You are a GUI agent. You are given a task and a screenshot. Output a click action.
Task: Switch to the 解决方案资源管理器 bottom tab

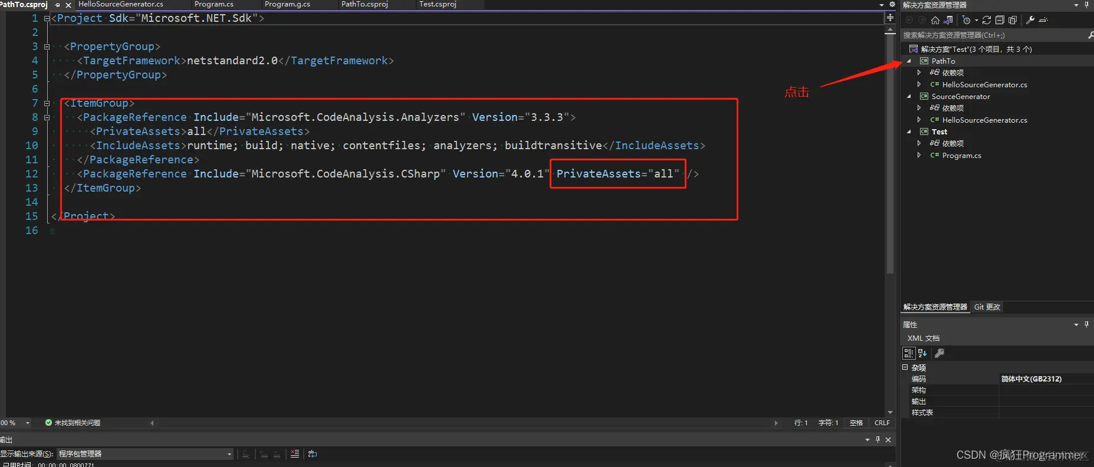coord(935,307)
